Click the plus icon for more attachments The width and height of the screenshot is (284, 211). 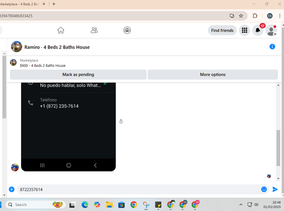12,189
